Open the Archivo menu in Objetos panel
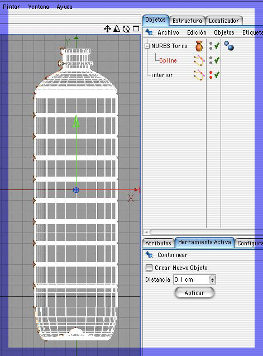This screenshot has width=263, height=356. point(168,32)
